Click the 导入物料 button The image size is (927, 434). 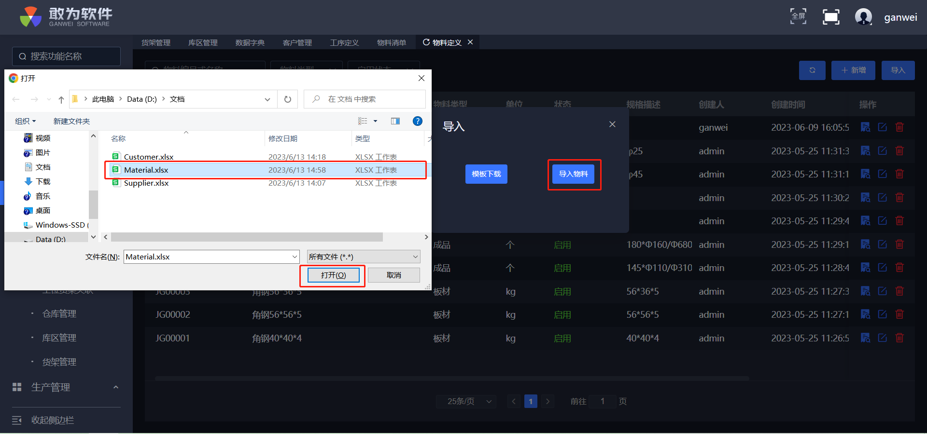tap(574, 174)
